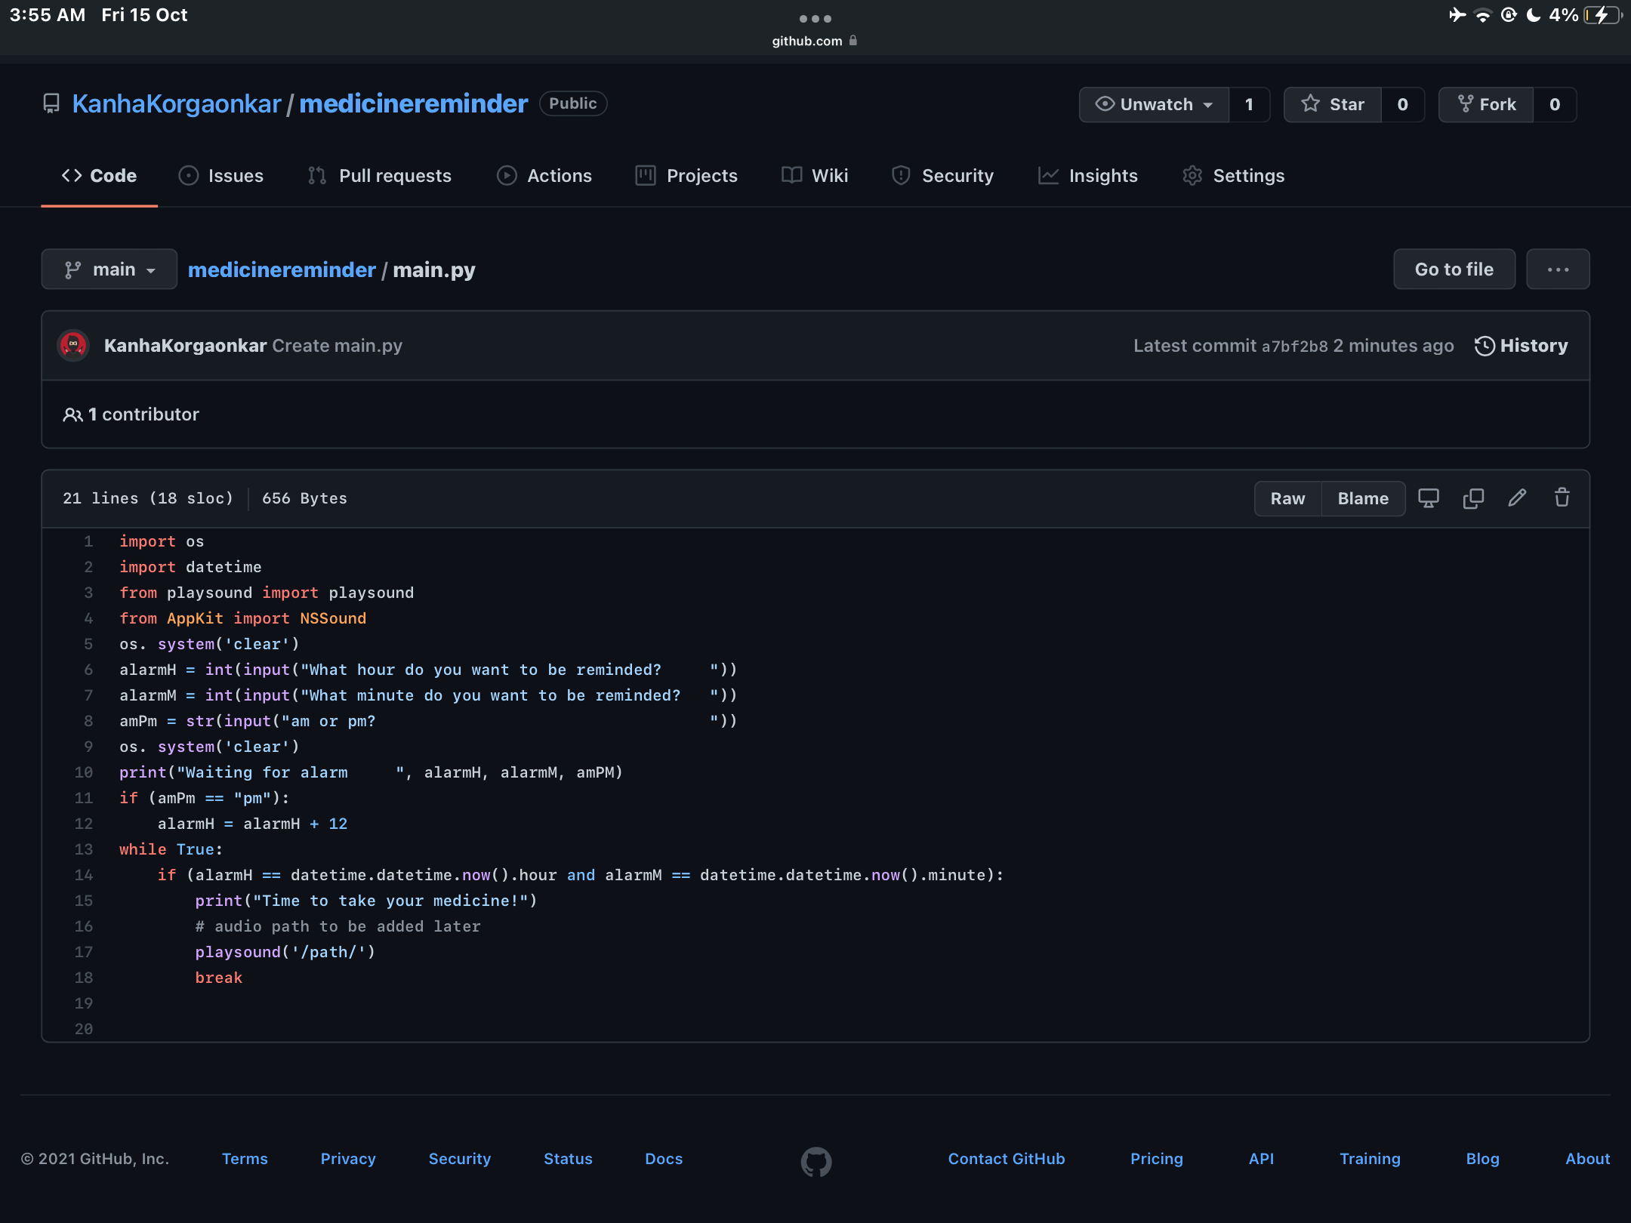The image size is (1631, 1223).
Task: Open the Unwatch dropdown arrow
Action: click(1208, 105)
